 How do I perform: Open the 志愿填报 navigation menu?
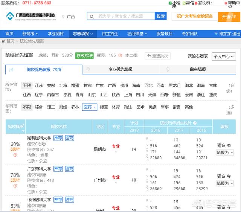click(x=81, y=34)
